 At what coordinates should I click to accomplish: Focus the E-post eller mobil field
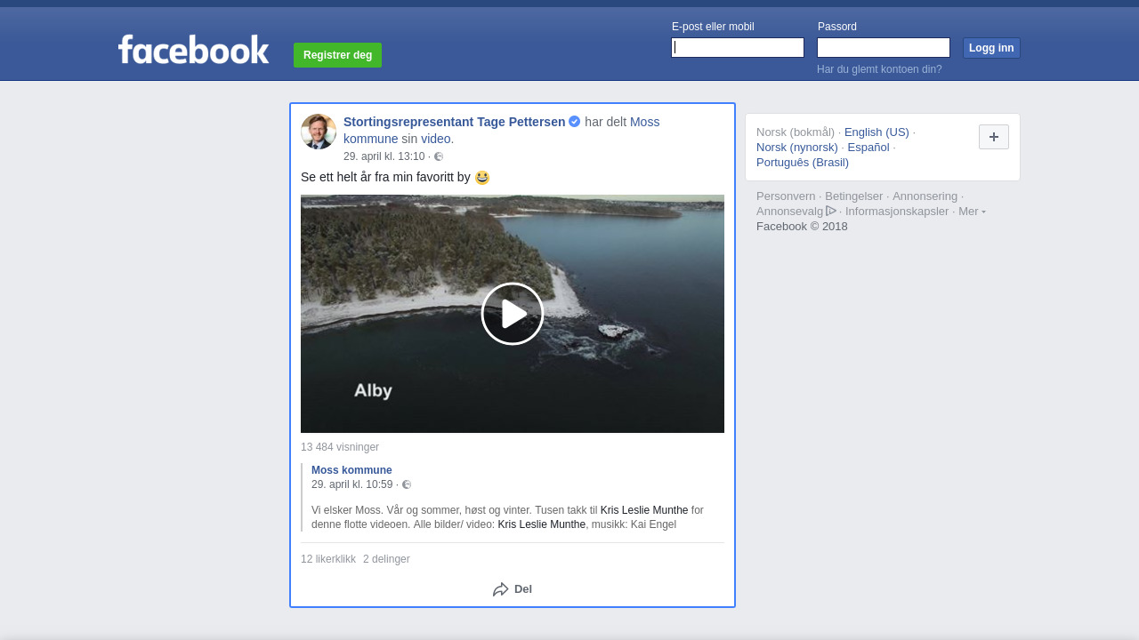738,48
